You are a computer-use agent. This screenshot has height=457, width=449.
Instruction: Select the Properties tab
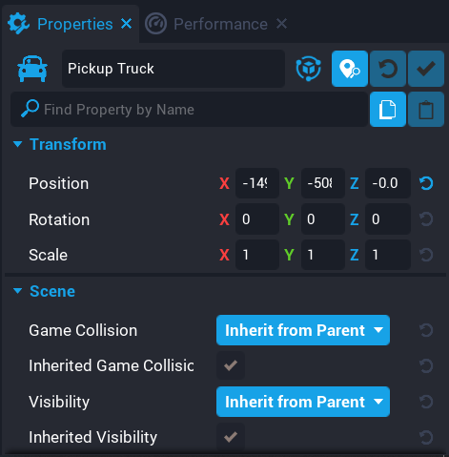[75, 24]
